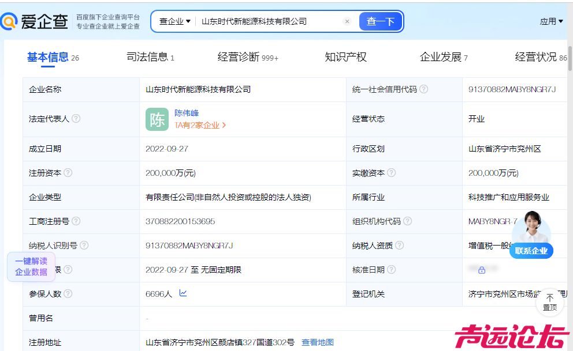Select the 企业名称 row label
The width and height of the screenshot is (573, 351).
point(45,89)
